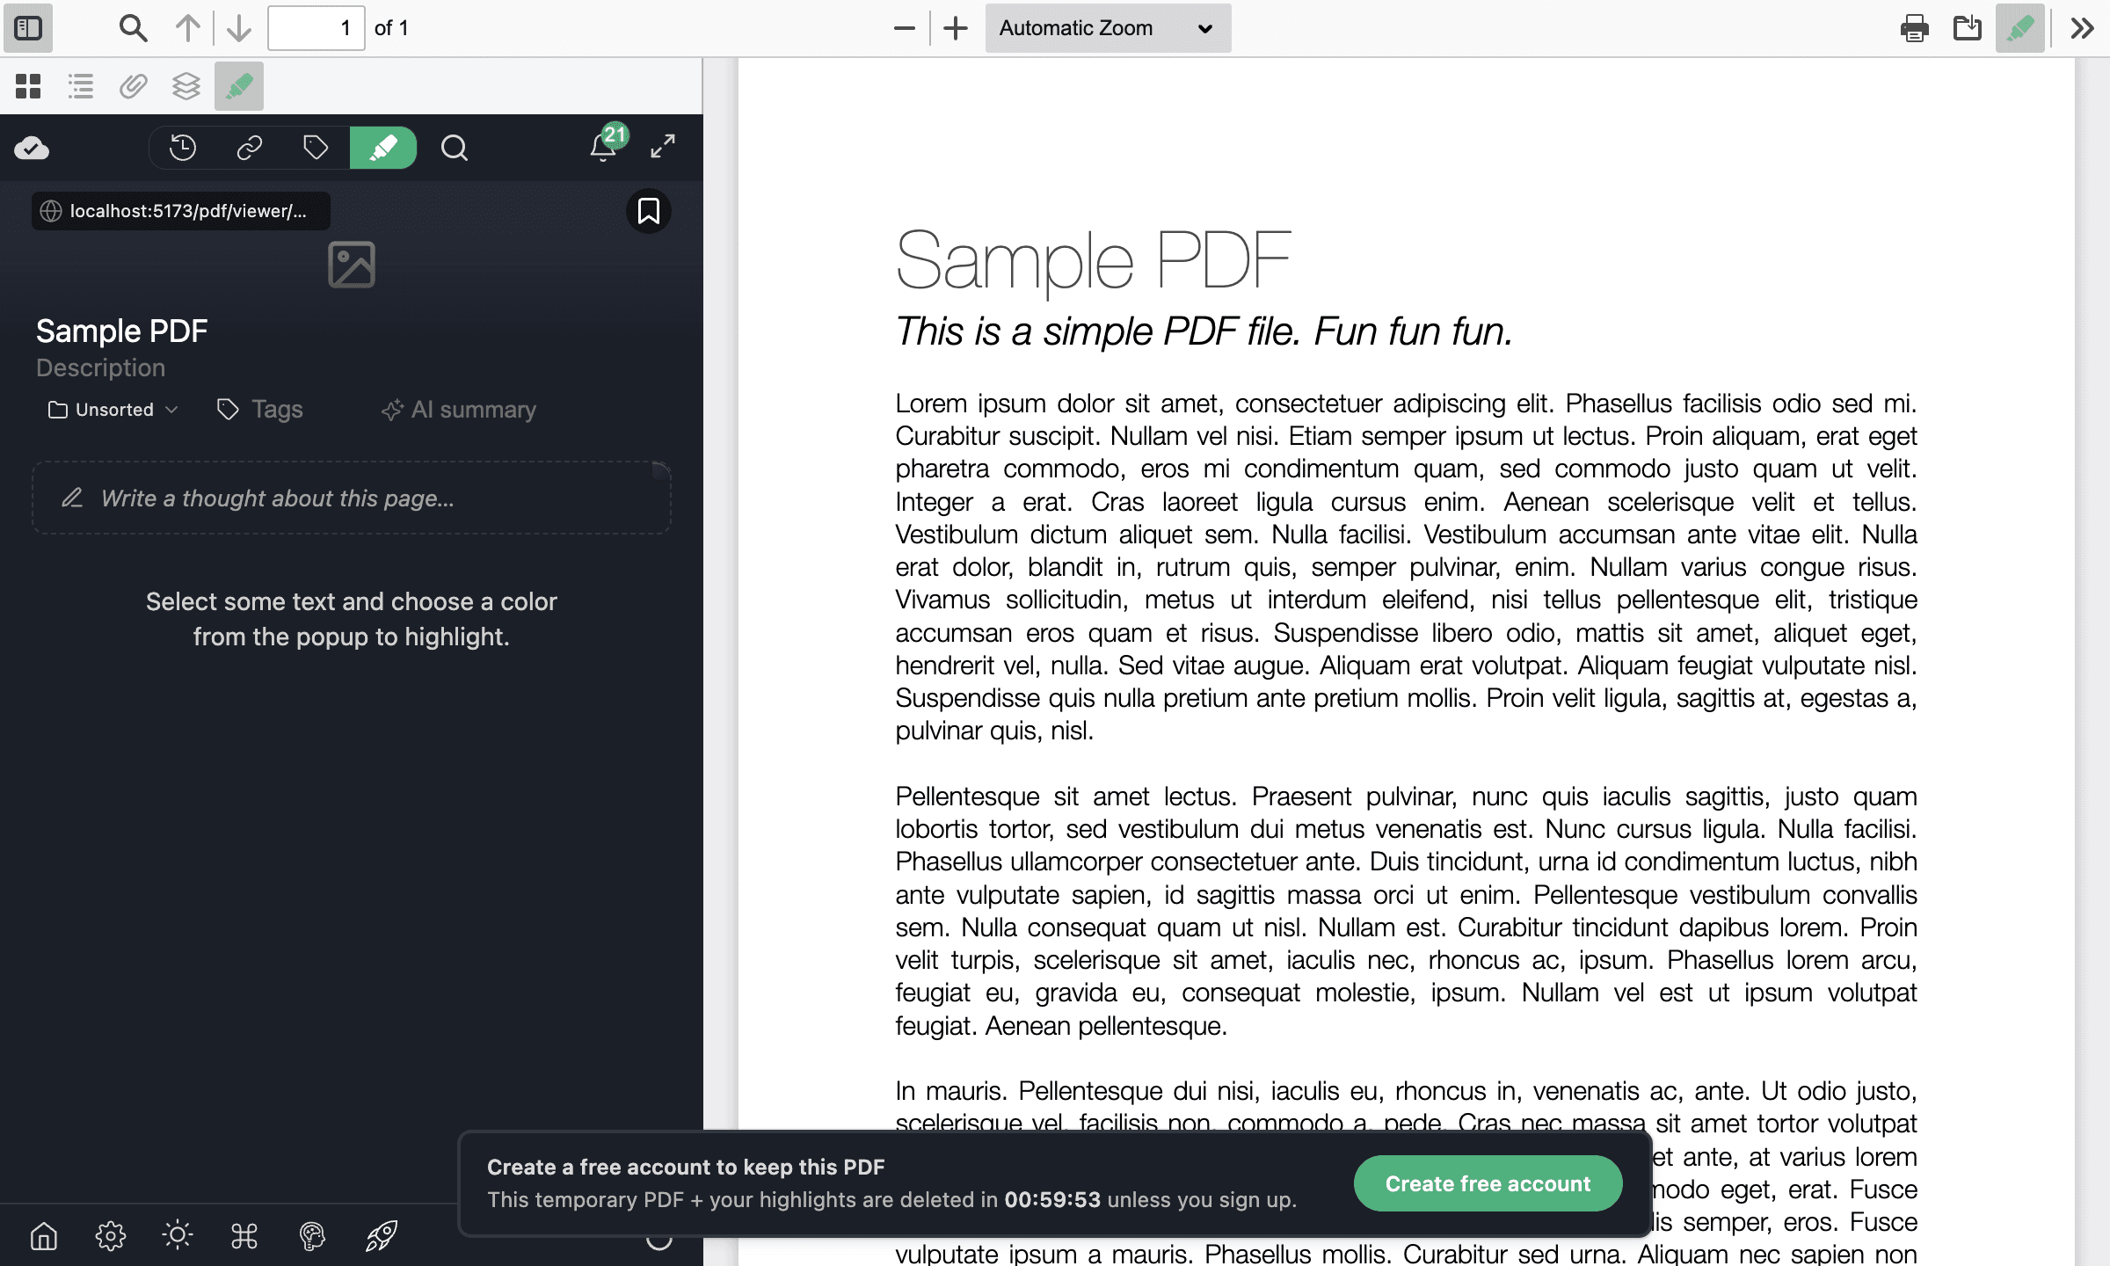2110x1266 pixels.
Task: Open the history clock tab
Action: tap(183, 148)
